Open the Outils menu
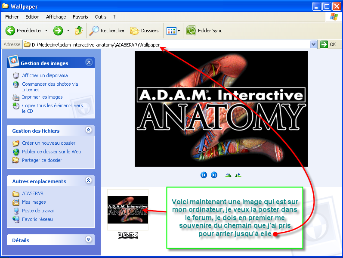The image size is (343, 258). point(101,17)
